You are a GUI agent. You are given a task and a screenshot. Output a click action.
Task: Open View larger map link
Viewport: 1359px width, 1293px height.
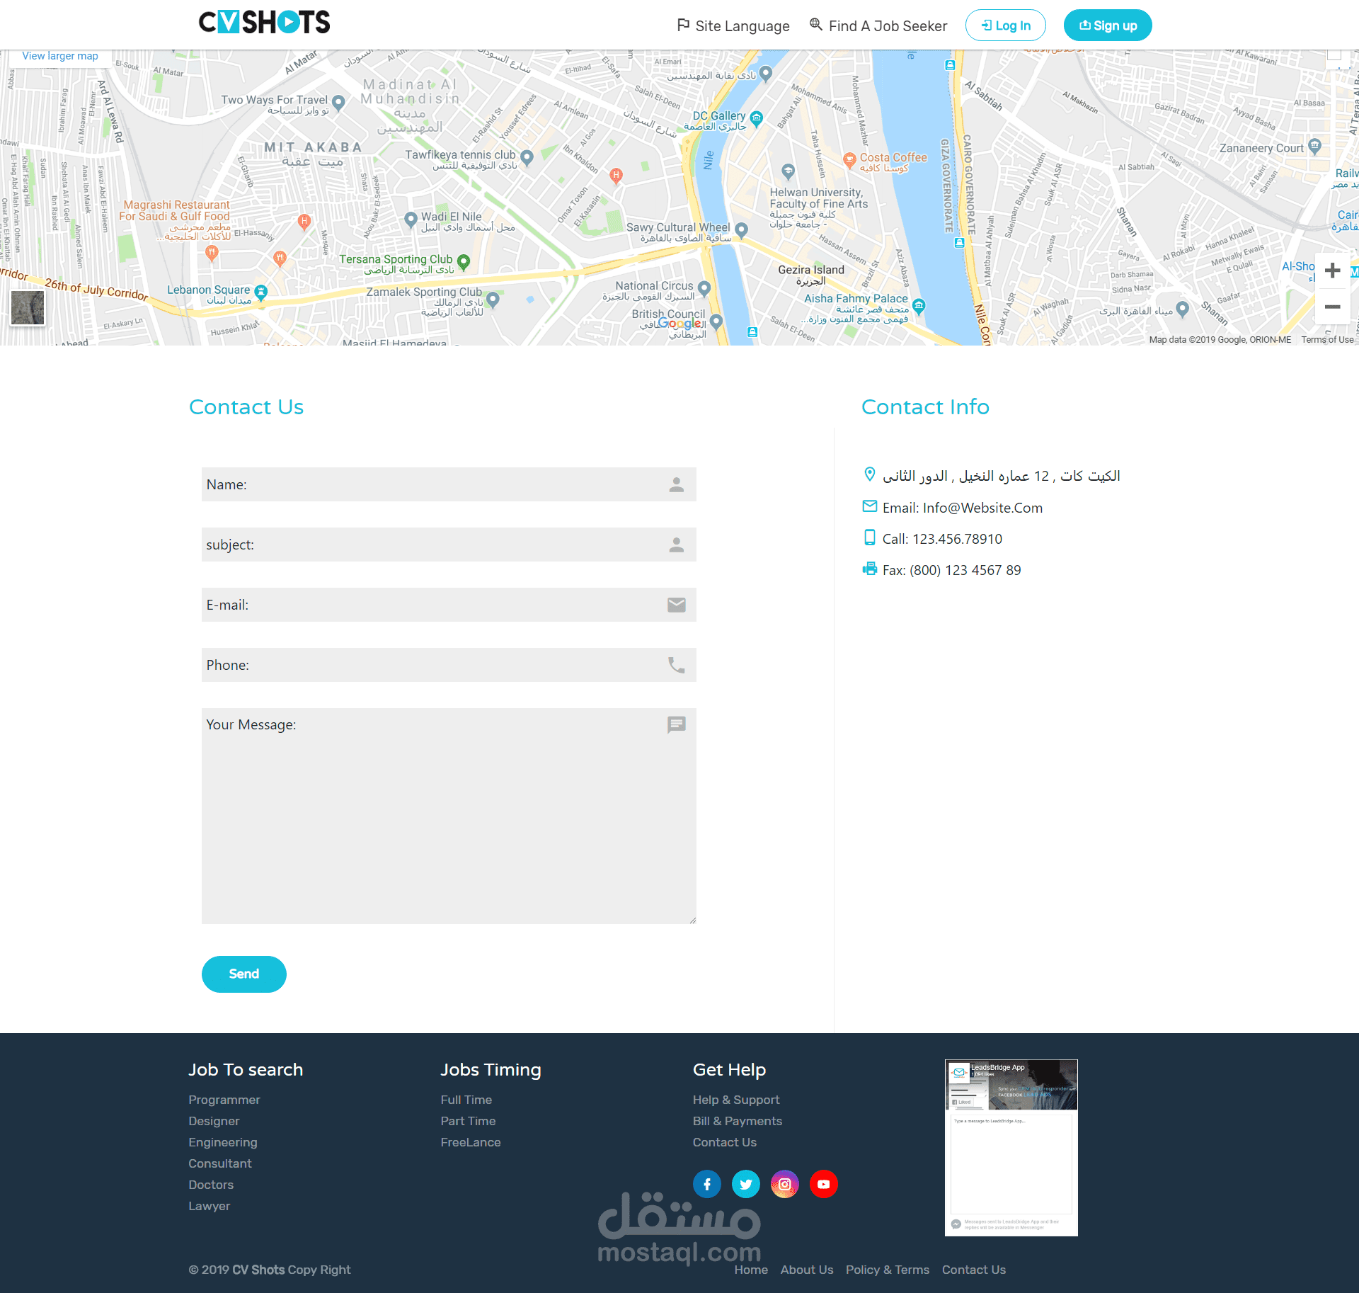pyautogui.click(x=60, y=56)
